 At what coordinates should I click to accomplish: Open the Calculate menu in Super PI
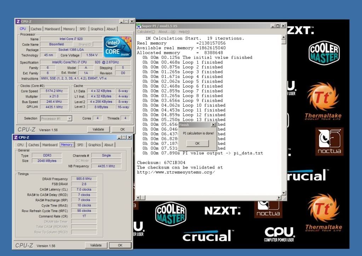click(x=146, y=32)
